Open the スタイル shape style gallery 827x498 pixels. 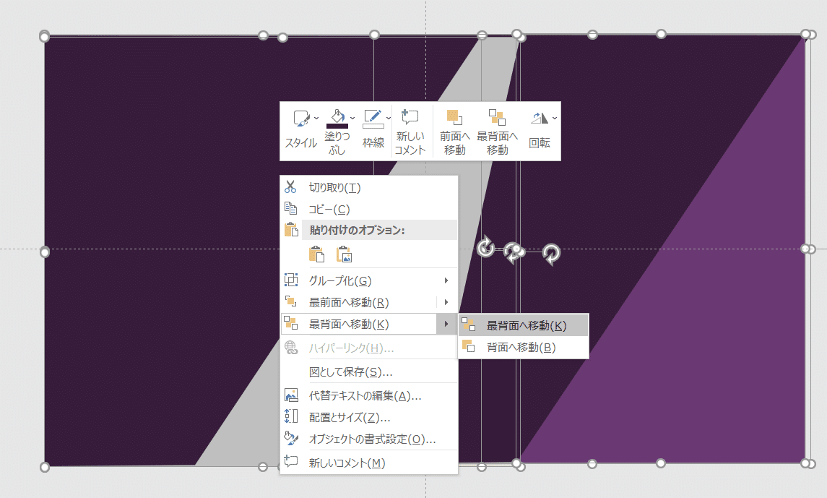click(301, 130)
